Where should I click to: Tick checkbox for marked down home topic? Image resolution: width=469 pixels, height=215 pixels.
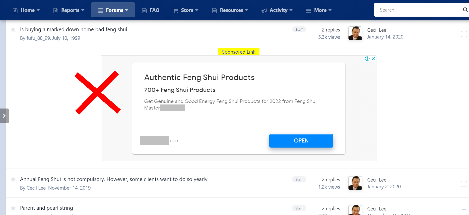click(x=464, y=34)
